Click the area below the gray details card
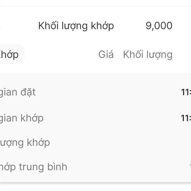Screen dimensions: 191x191 pos(95,187)
